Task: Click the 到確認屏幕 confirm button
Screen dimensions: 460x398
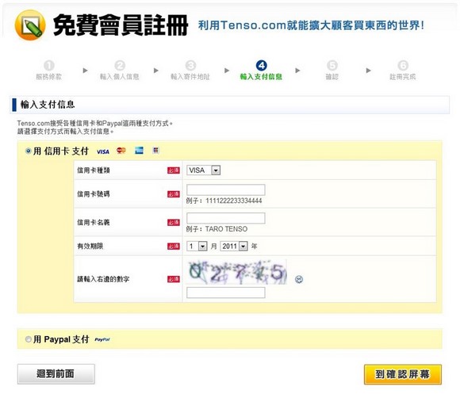Action: click(x=403, y=374)
